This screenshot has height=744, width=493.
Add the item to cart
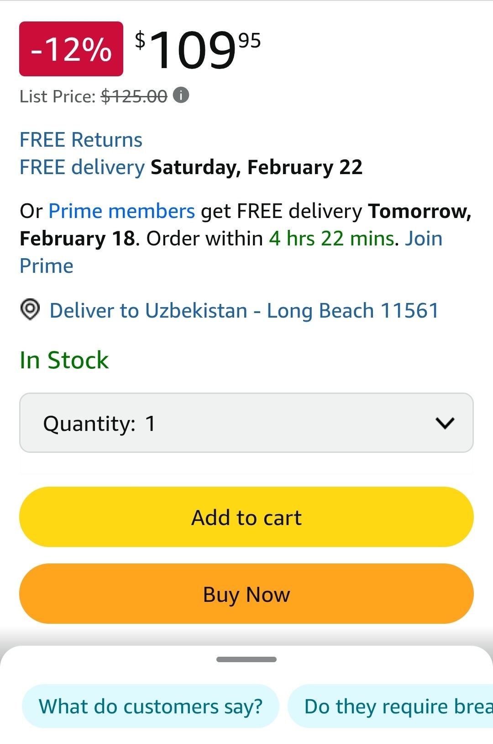pos(246,517)
